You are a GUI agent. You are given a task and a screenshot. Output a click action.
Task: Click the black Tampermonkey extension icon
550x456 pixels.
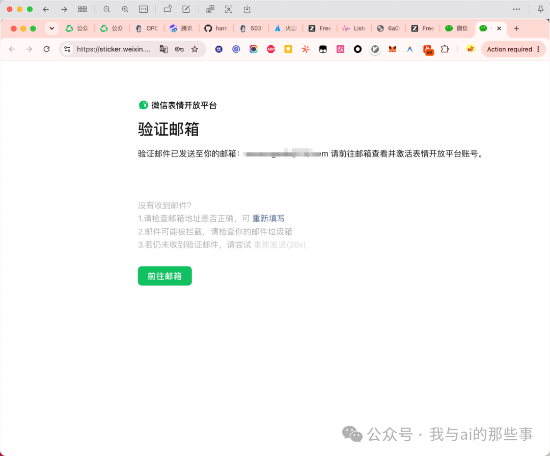[x=323, y=49]
